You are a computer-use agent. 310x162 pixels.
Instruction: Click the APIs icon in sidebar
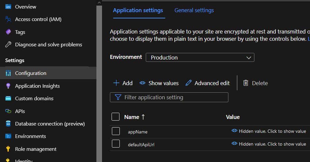8,111
